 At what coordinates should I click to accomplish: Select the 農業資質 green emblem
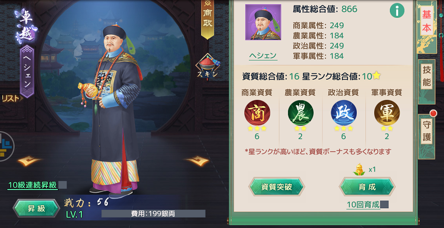click(300, 113)
